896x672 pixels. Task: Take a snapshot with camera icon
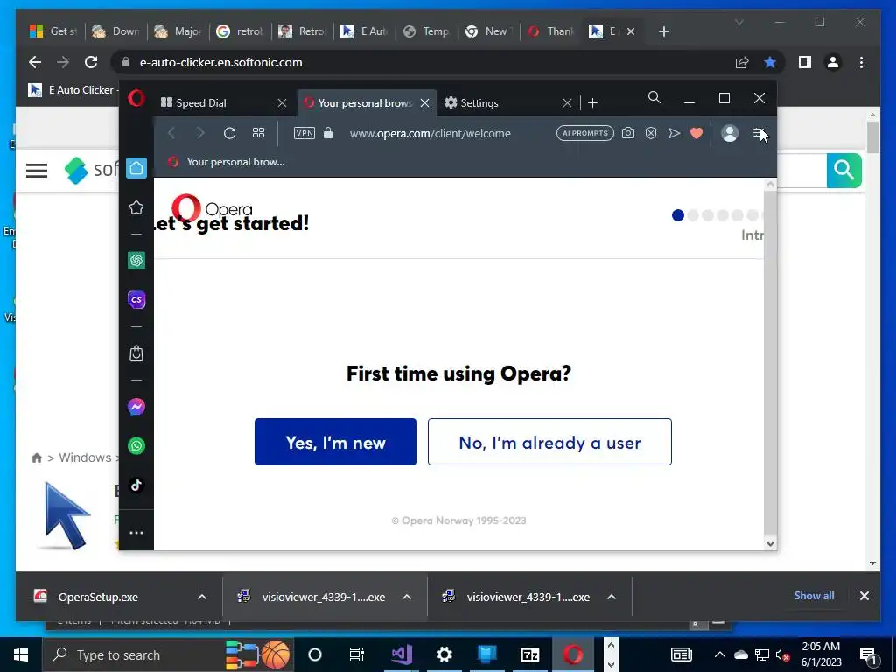coord(628,133)
